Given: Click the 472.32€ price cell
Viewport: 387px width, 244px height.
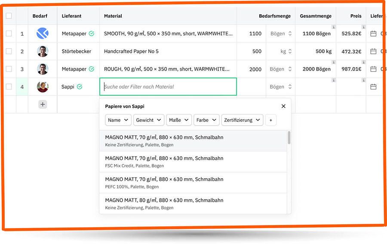Looking at the screenshot, I should (x=351, y=51).
